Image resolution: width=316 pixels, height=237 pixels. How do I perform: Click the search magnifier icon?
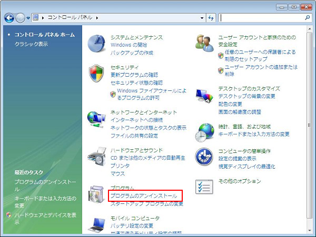click(x=308, y=18)
